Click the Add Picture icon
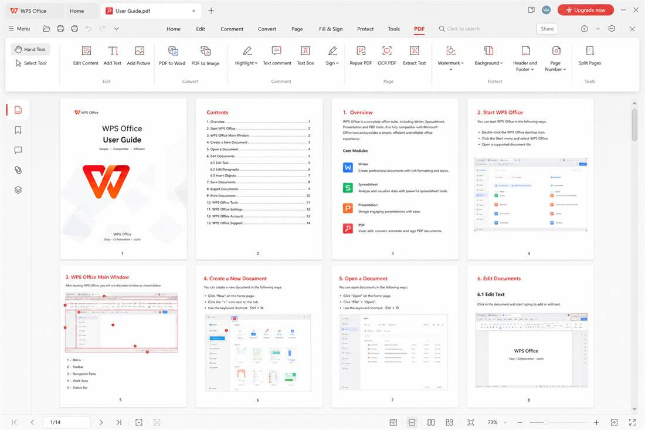 coord(139,50)
